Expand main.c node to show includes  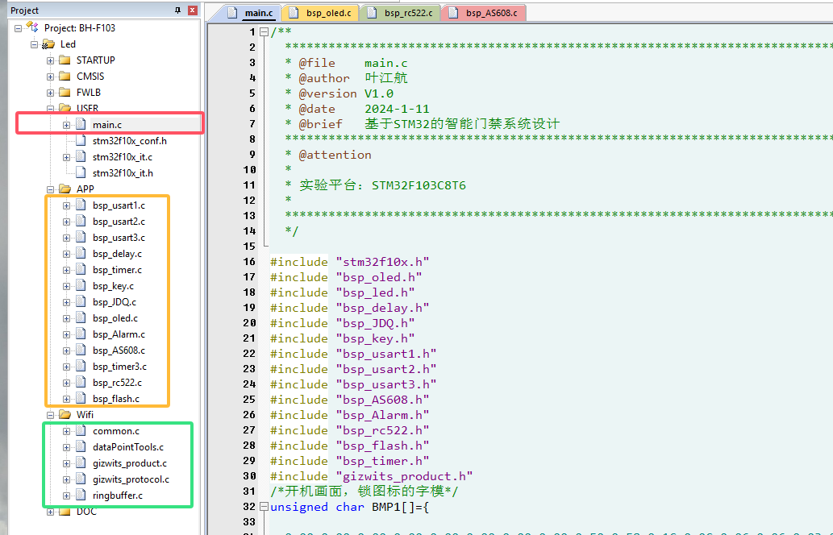(x=66, y=125)
